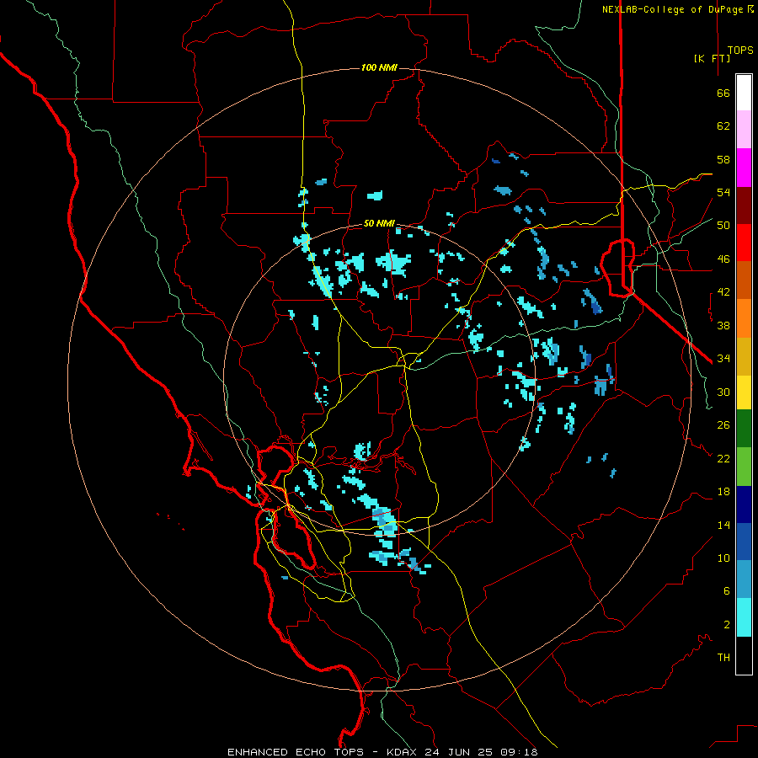
Task: Click the 100 NMI range ring label
Action: (379, 67)
